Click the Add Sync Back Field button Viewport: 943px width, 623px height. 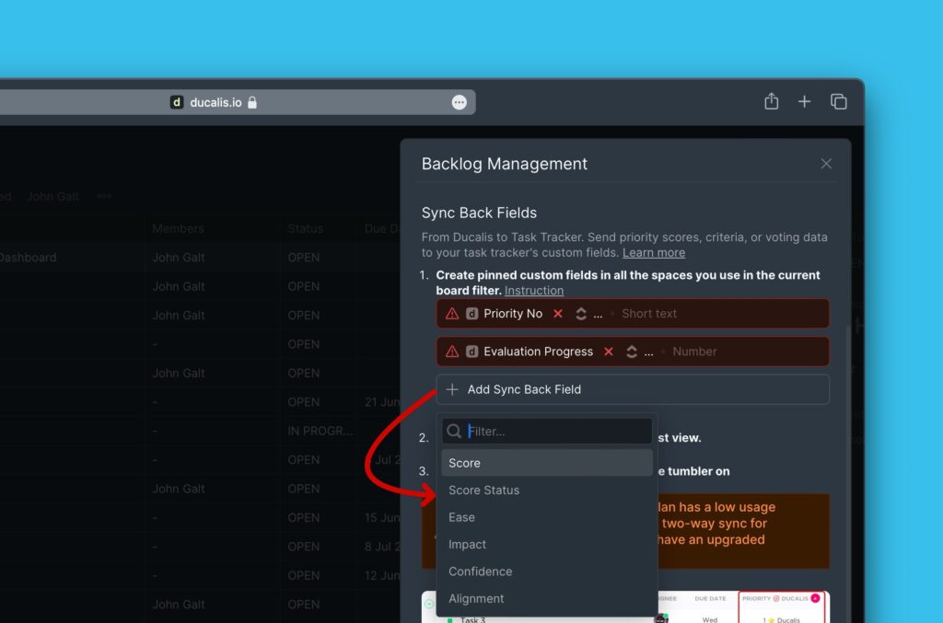633,389
